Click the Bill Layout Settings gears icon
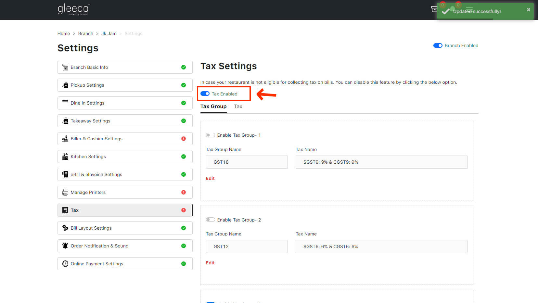The image size is (538, 303). (65, 228)
